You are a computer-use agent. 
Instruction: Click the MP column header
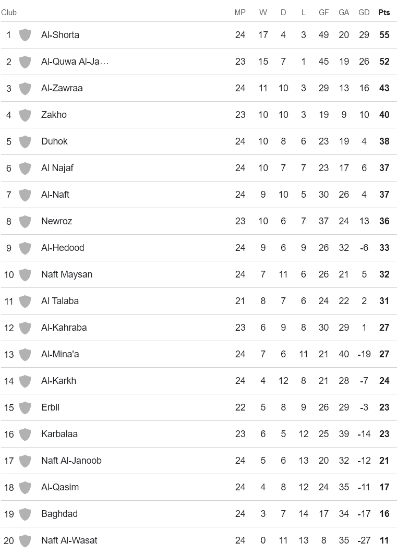(240, 13)
